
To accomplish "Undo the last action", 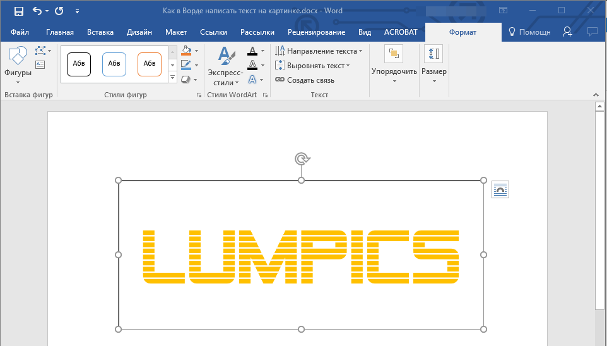I will (x=37, y=11).
